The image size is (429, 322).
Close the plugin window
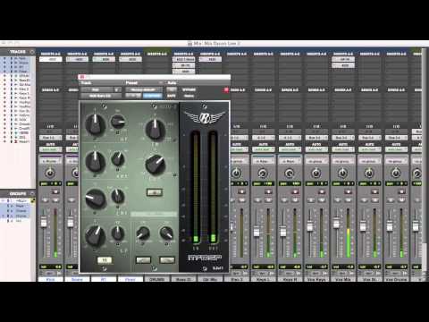click(82, 77)
